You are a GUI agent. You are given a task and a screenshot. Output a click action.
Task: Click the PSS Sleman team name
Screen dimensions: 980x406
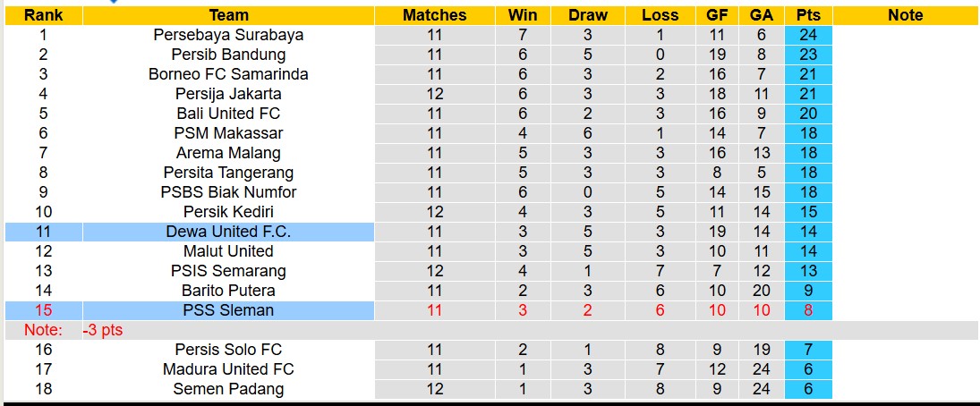pos(228,310)
